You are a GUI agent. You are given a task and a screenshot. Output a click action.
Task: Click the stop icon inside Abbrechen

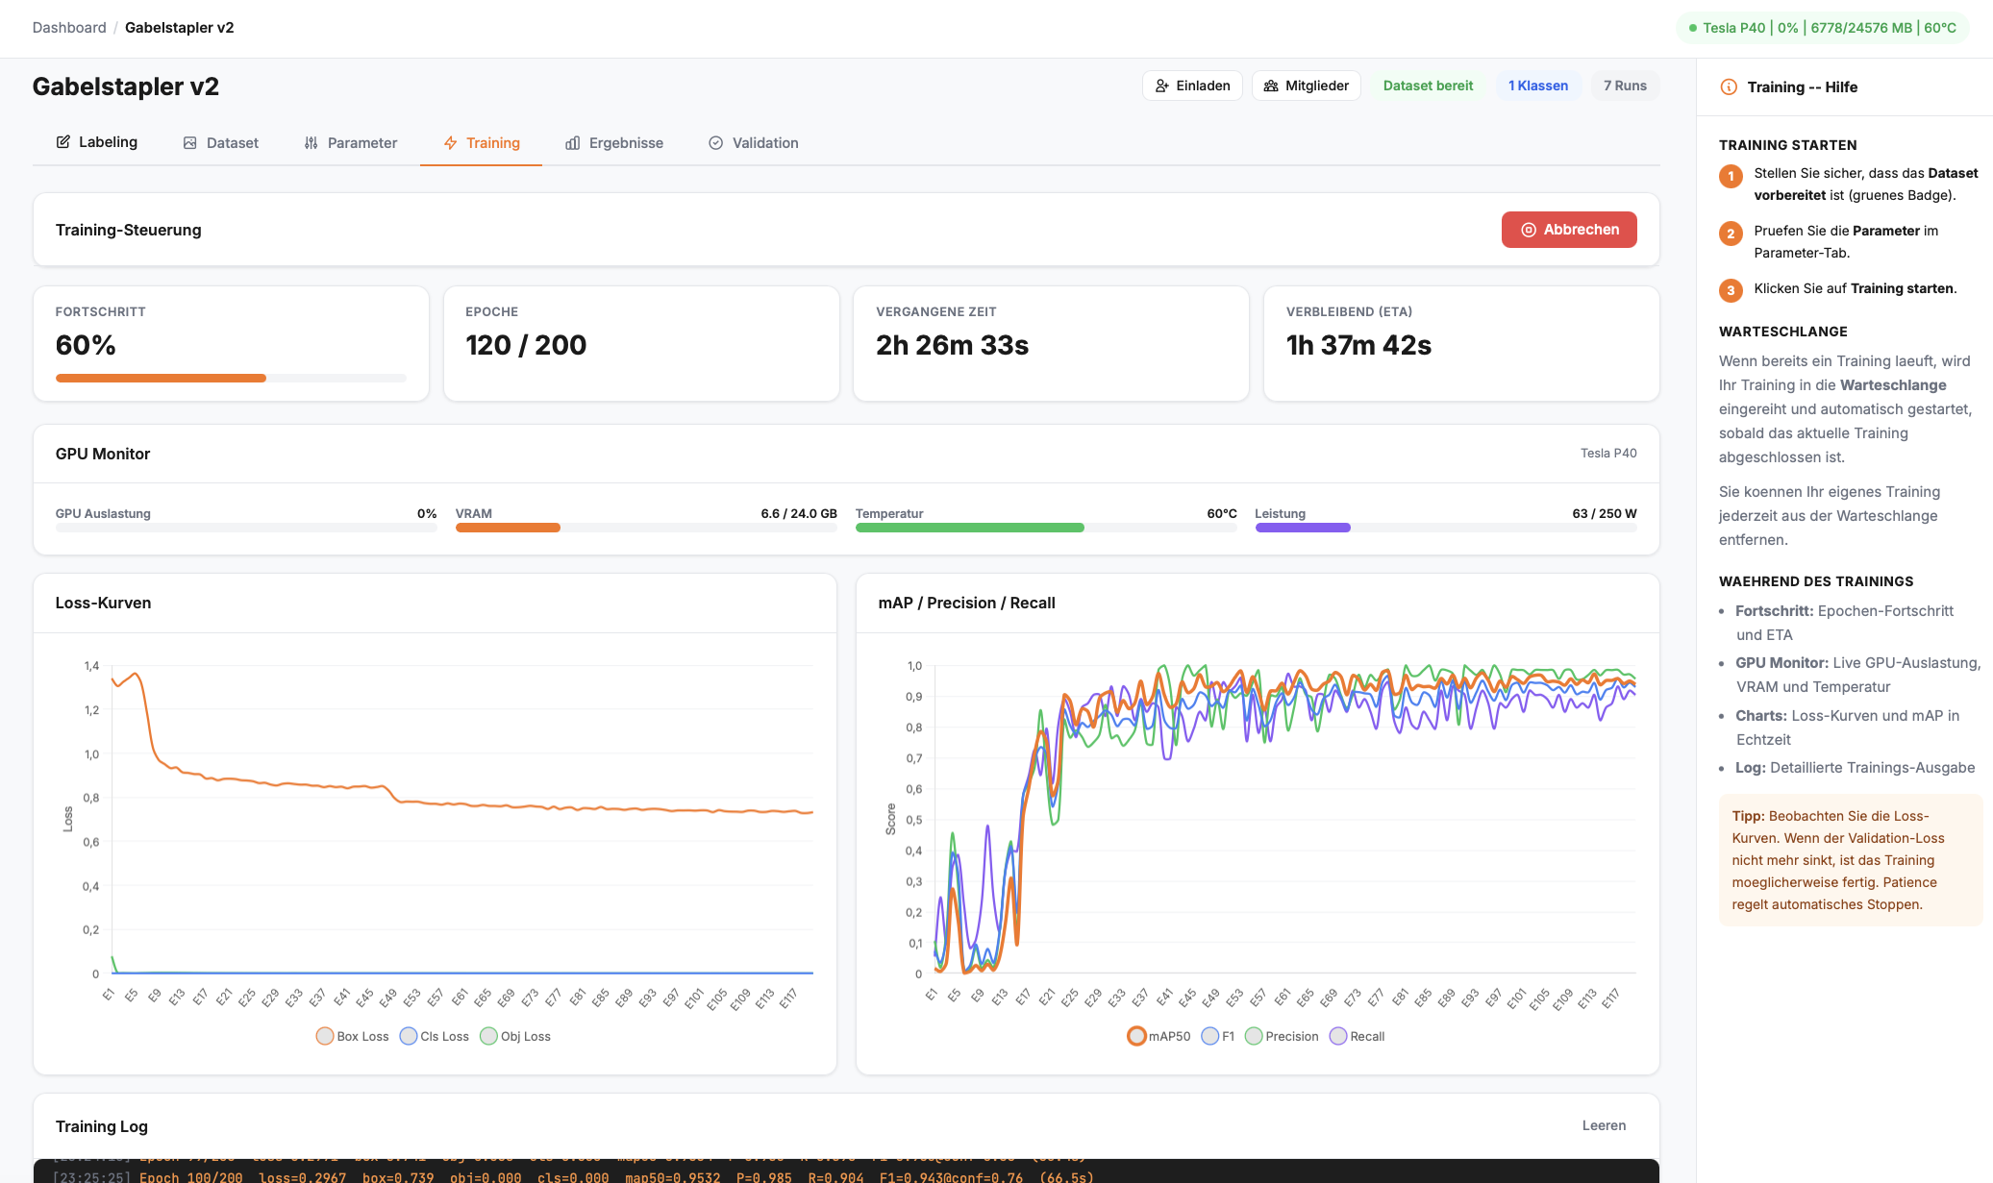pos(1529,230)
